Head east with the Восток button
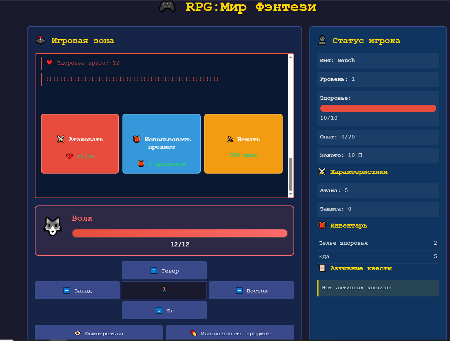Image resolution: width=450 pixels, height=341 pixels. [x=251, y=290]
